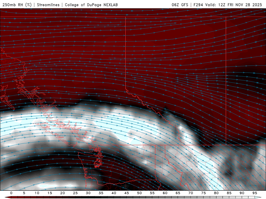Select the "30" value on the legend
The width and height of the screenshot is (266, 199).
tap(88, 193)
